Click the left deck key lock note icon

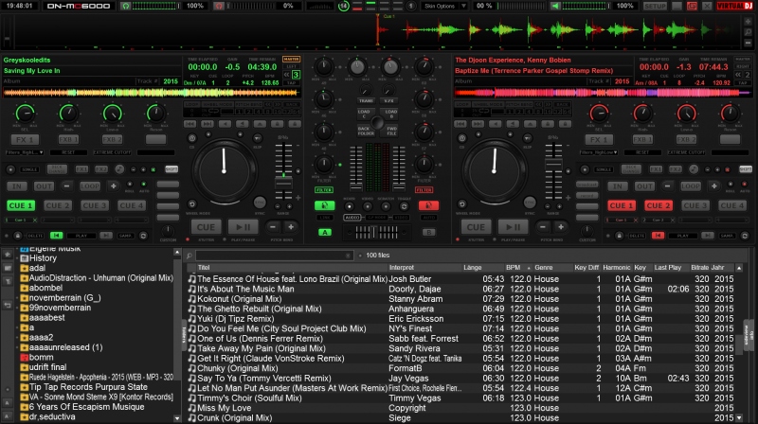[x=119, y=169]
